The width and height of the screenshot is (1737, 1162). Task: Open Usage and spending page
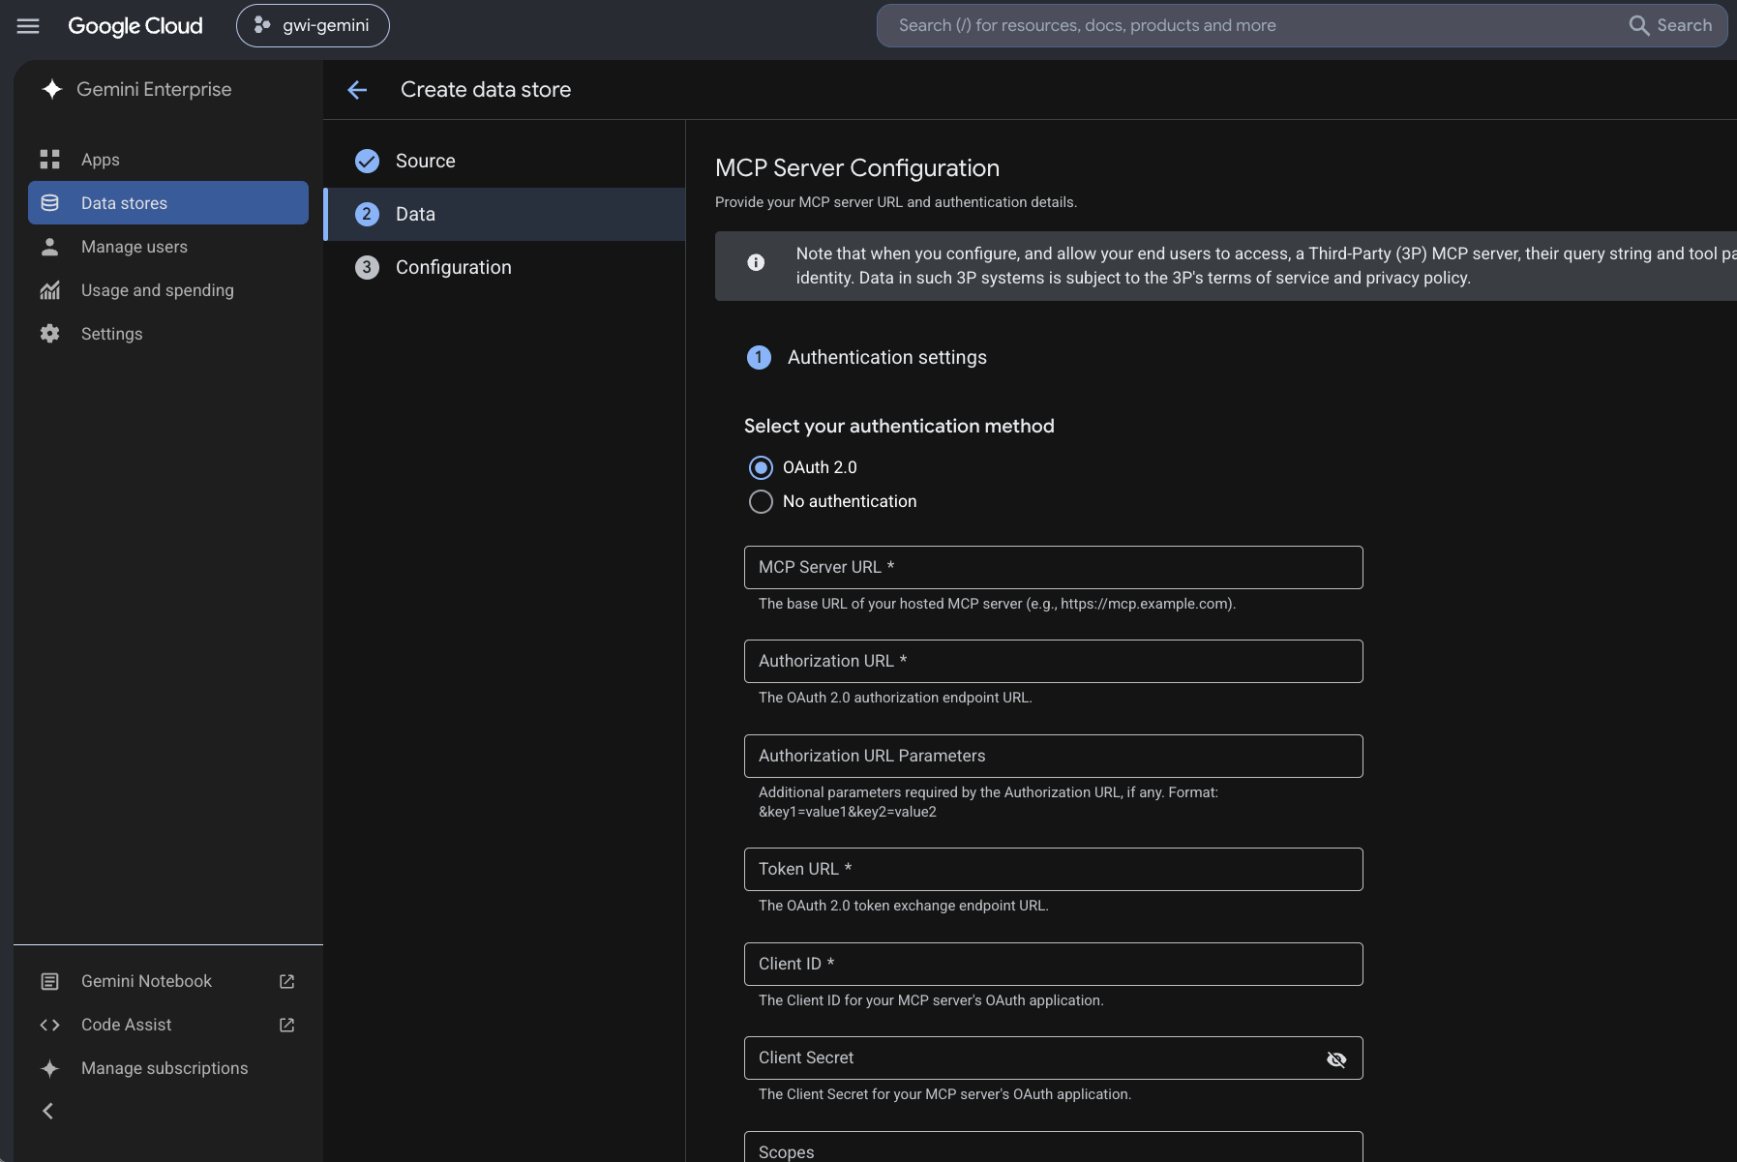[168, 290]
